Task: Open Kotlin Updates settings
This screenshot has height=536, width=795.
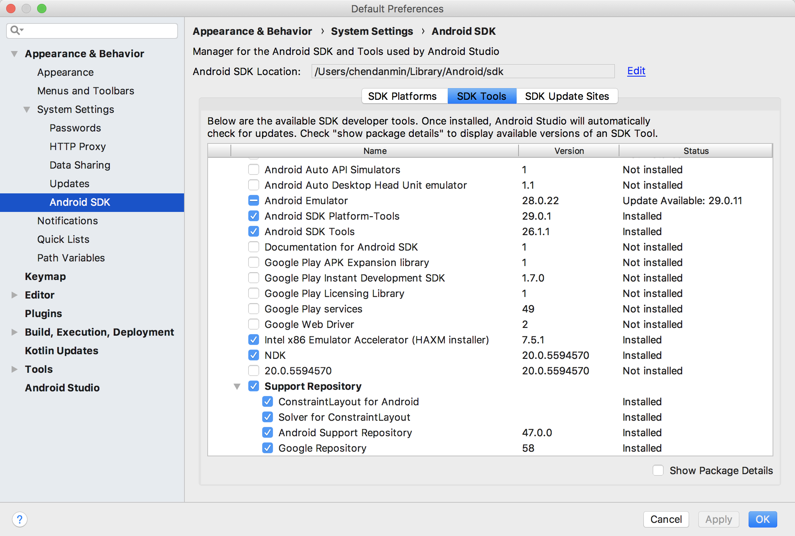Action: pos(61,351)
